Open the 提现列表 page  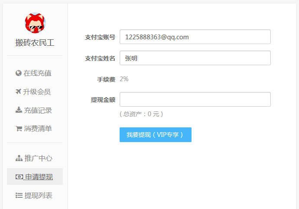pyautogui.click(x=38, y=196)
